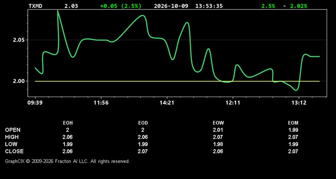The width and height of the screenshot is (336, 179).
Task: Click the 11:56 time axis label
Action: (101, 103)
